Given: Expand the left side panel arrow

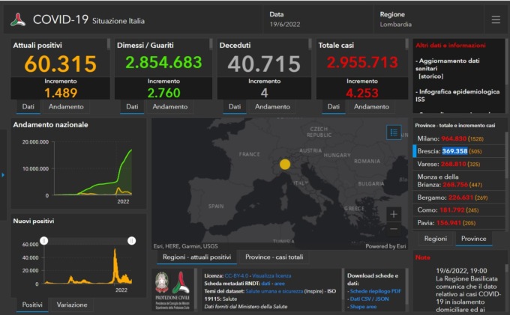Looking at the screenshot, I should [x=3, y=175].
